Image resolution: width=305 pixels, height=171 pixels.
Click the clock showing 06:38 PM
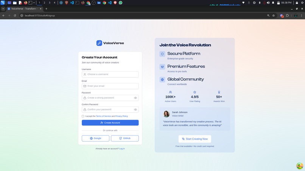point(286,3)
